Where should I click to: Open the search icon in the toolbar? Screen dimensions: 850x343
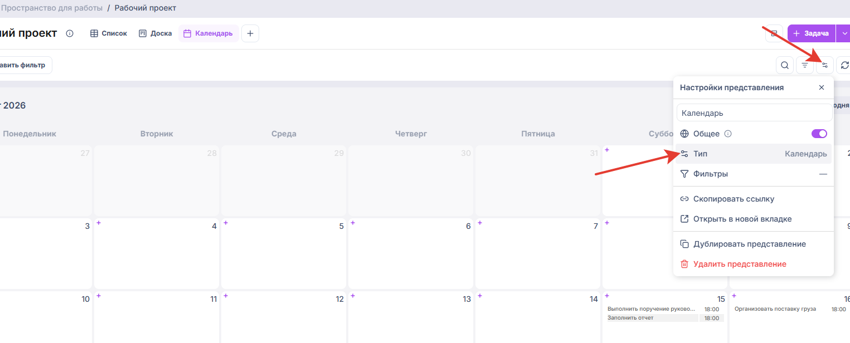pyautogui.click(x=785, y=65)
